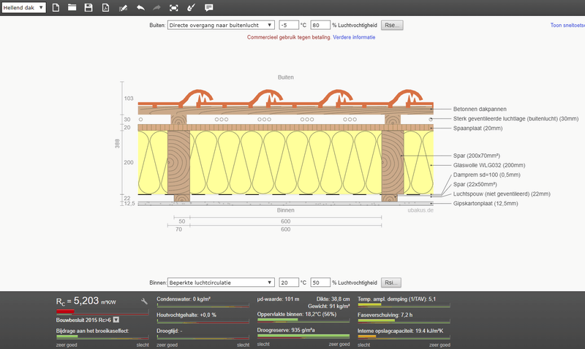Open the comment speech bubble icon
The image size is (585, 349).
209,7
